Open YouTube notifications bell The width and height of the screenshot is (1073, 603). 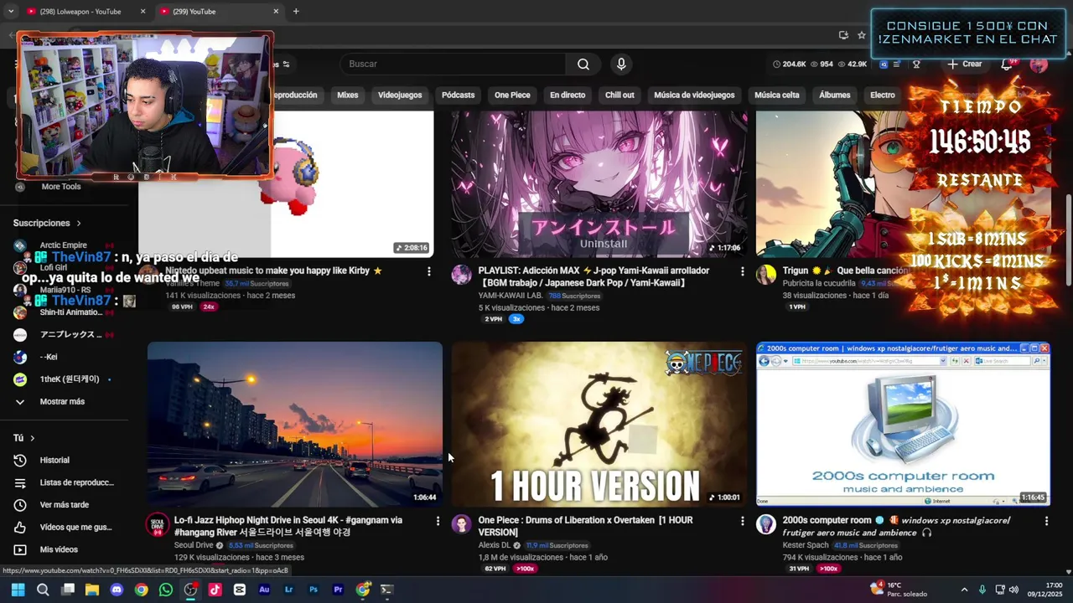point(1007,64)
